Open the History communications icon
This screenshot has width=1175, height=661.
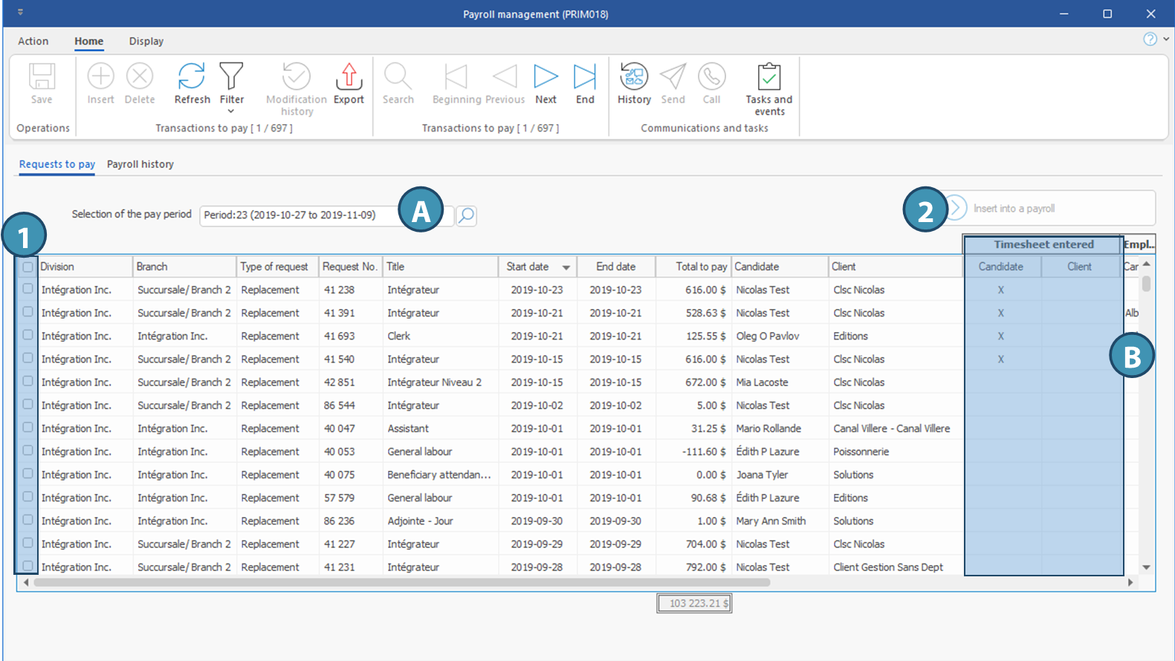pos(634,77)
